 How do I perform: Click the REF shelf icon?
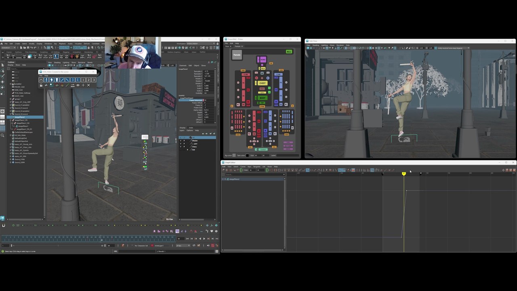pos(24,57)
